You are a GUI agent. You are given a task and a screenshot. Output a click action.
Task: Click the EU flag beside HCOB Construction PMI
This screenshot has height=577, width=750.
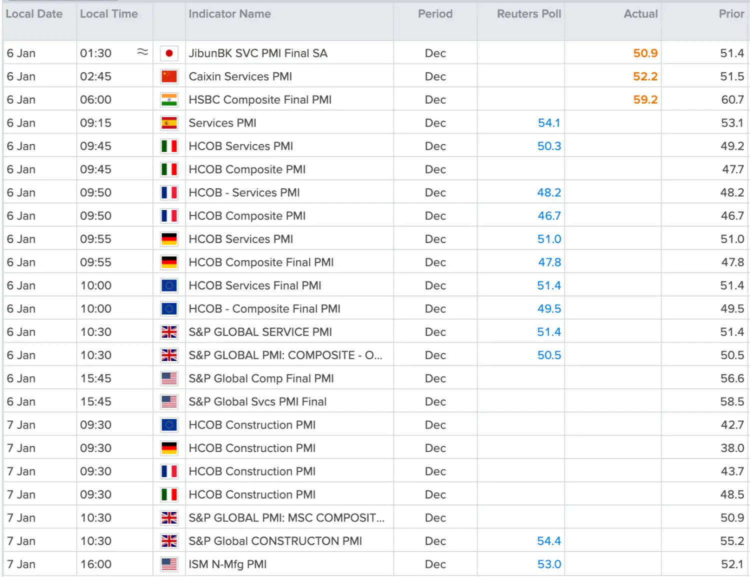coord(169,425)
